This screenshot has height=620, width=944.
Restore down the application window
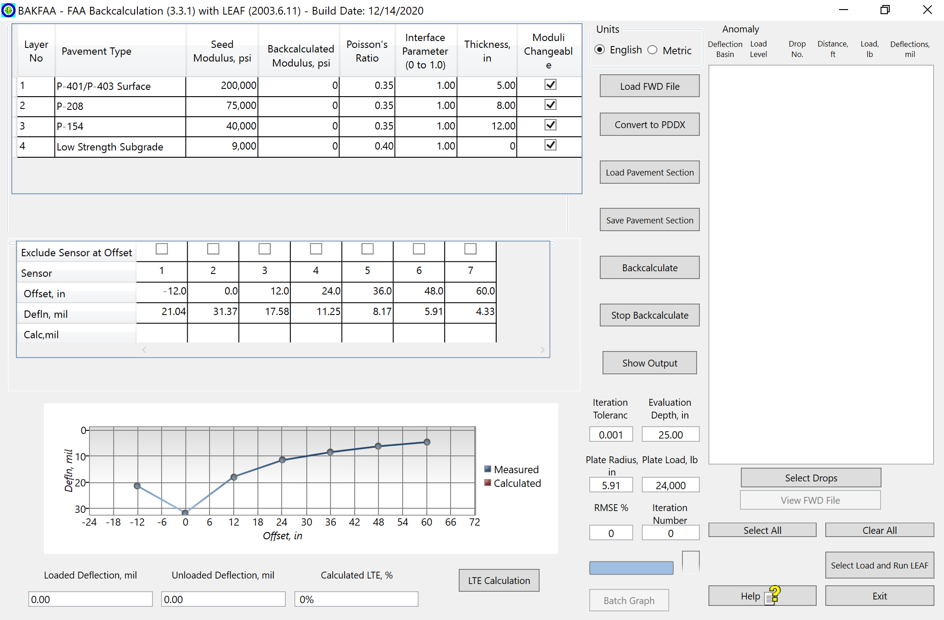[x=885, y=10]
